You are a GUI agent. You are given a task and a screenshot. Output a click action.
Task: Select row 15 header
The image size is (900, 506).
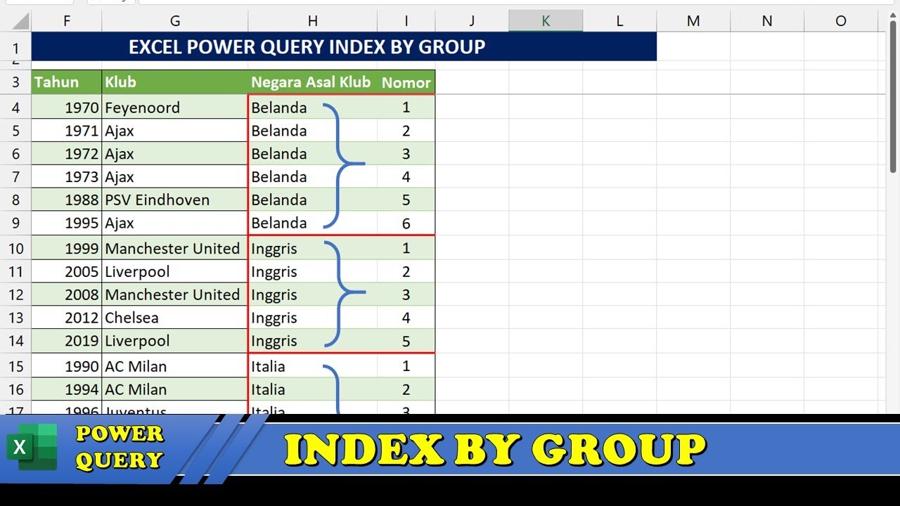(x=15, y=366)
